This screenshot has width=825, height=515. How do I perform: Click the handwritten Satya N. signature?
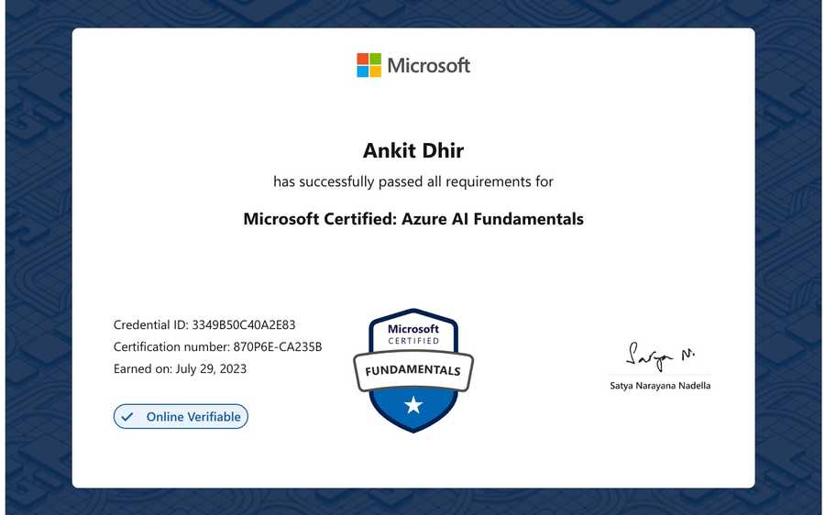click(660, 356)
